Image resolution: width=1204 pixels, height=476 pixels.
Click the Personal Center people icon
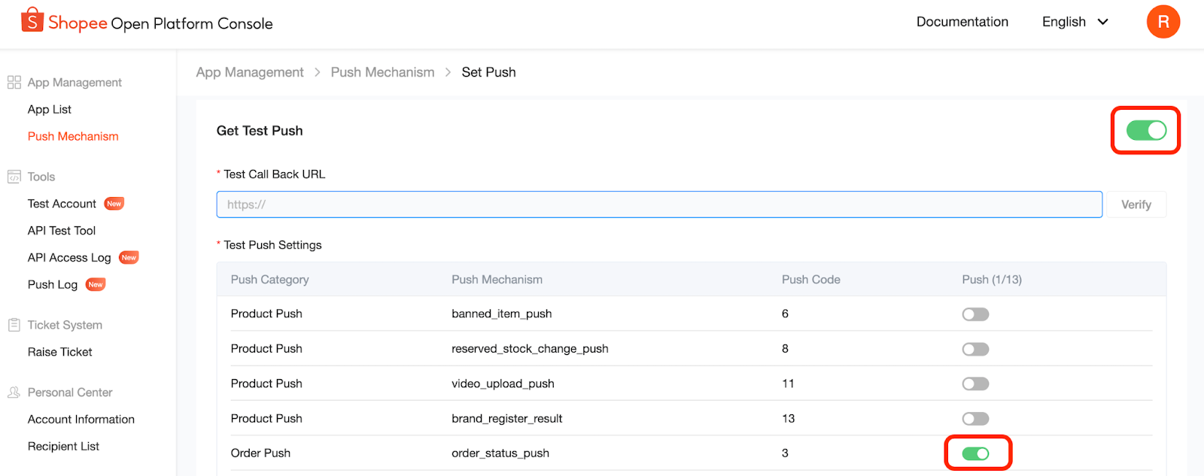pyautogui.click(x=14, y=393)
